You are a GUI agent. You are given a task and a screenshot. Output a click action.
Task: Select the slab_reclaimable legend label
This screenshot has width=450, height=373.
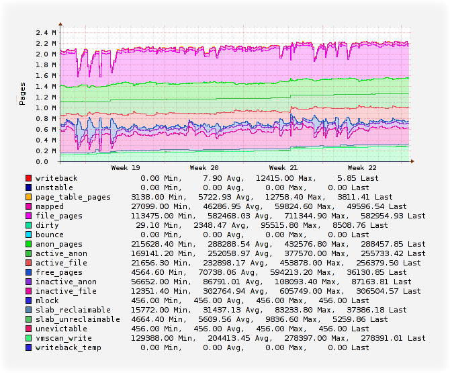(x=73, y=310)
